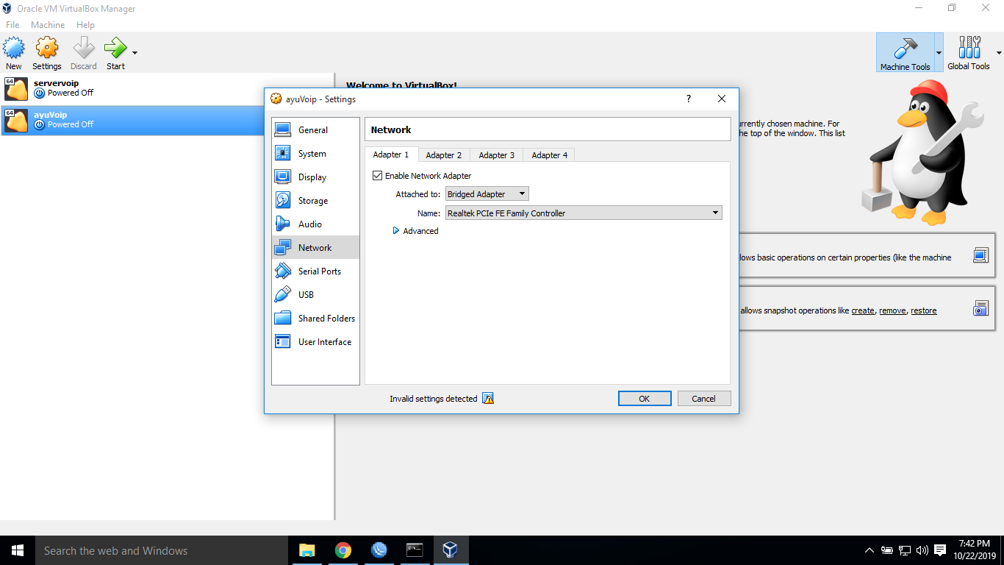Viewport: 1004px width, 565px height.
Task: Open Command Prompt from the taskbar
Action: (x=415, y=550)
